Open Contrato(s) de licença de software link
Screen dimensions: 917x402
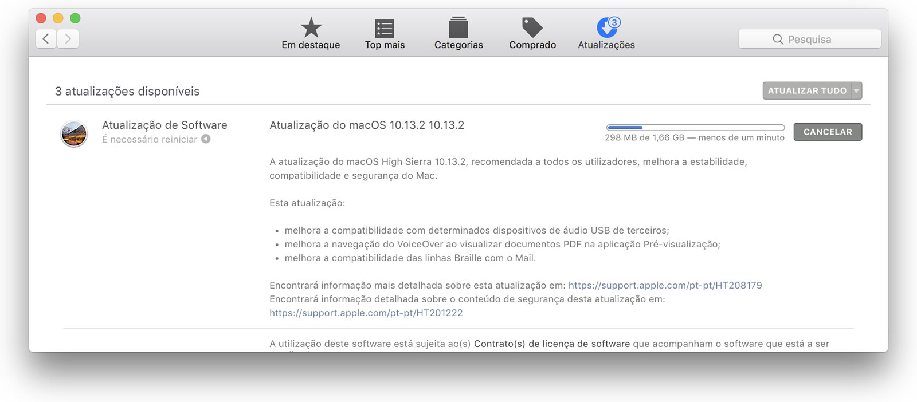(552, 344)
